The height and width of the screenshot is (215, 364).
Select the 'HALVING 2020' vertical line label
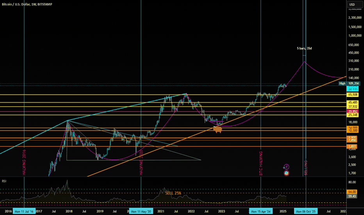(x=141, y=162)
